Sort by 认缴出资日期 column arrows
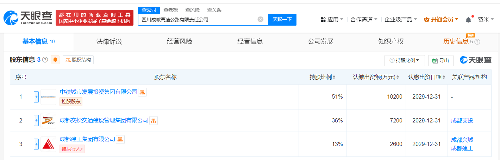Screen dimensions: 500x160 444,77
